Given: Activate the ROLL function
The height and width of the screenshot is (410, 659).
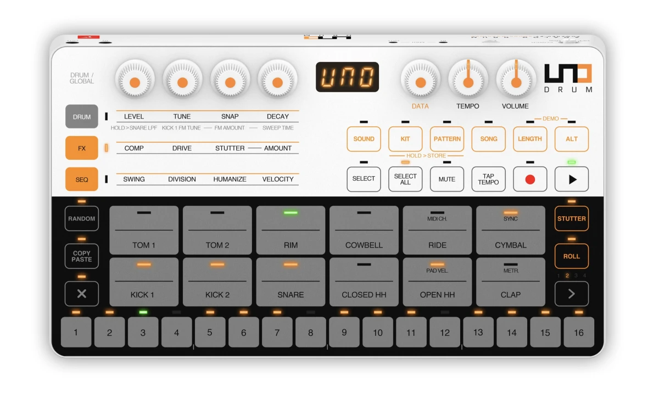Looking at the screenshot, I should [x=572, y=256].
